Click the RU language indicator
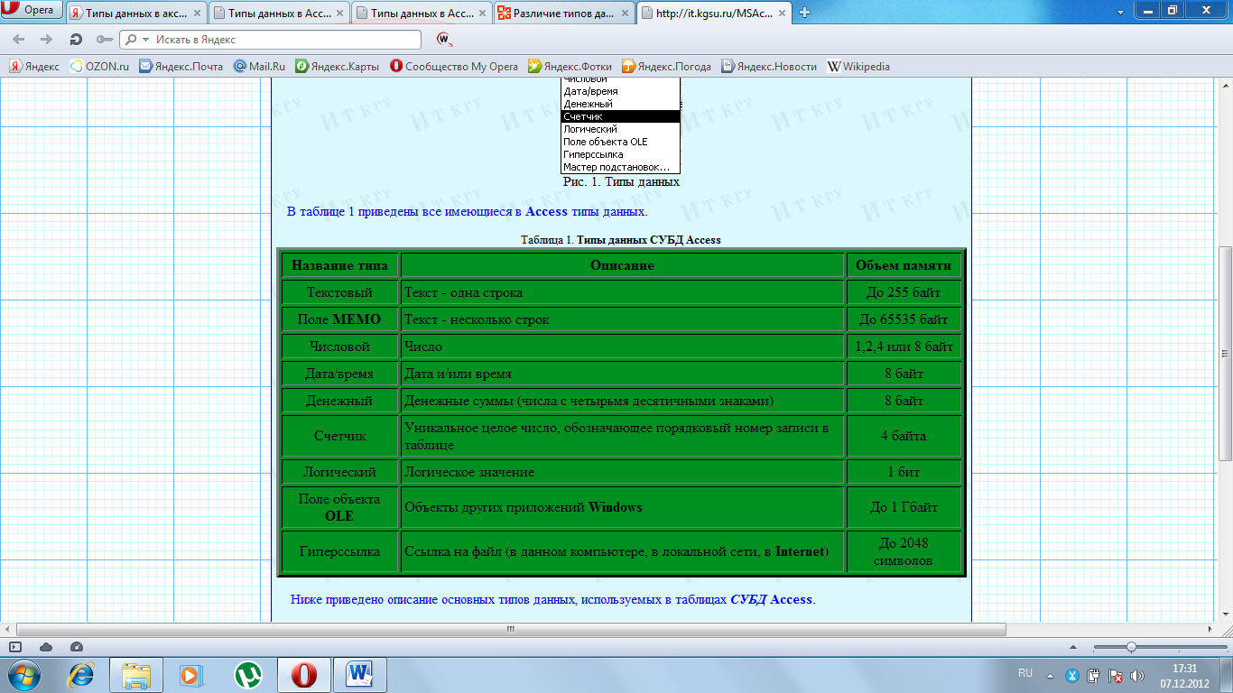Screen dimensions: 1233x693 [1025, 673]
